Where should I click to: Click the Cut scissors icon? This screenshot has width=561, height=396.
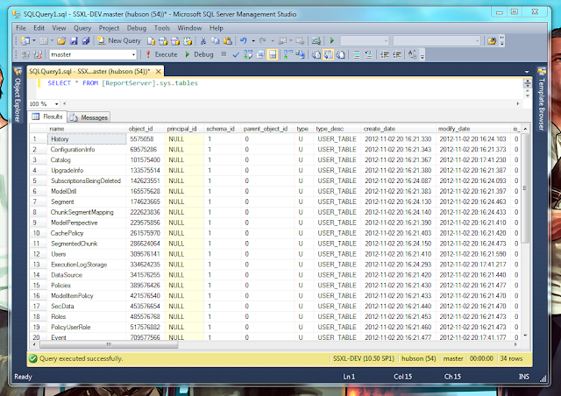[203, 41]
